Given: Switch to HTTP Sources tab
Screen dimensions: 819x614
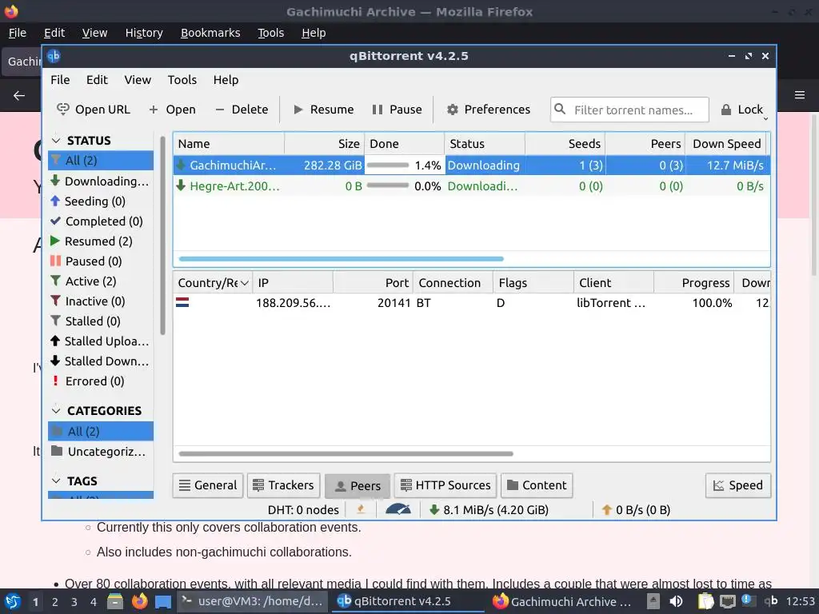Looking at the screenshot, I should point(445,485).
